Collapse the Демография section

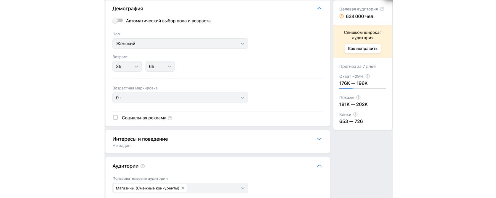tap(319, 9)
